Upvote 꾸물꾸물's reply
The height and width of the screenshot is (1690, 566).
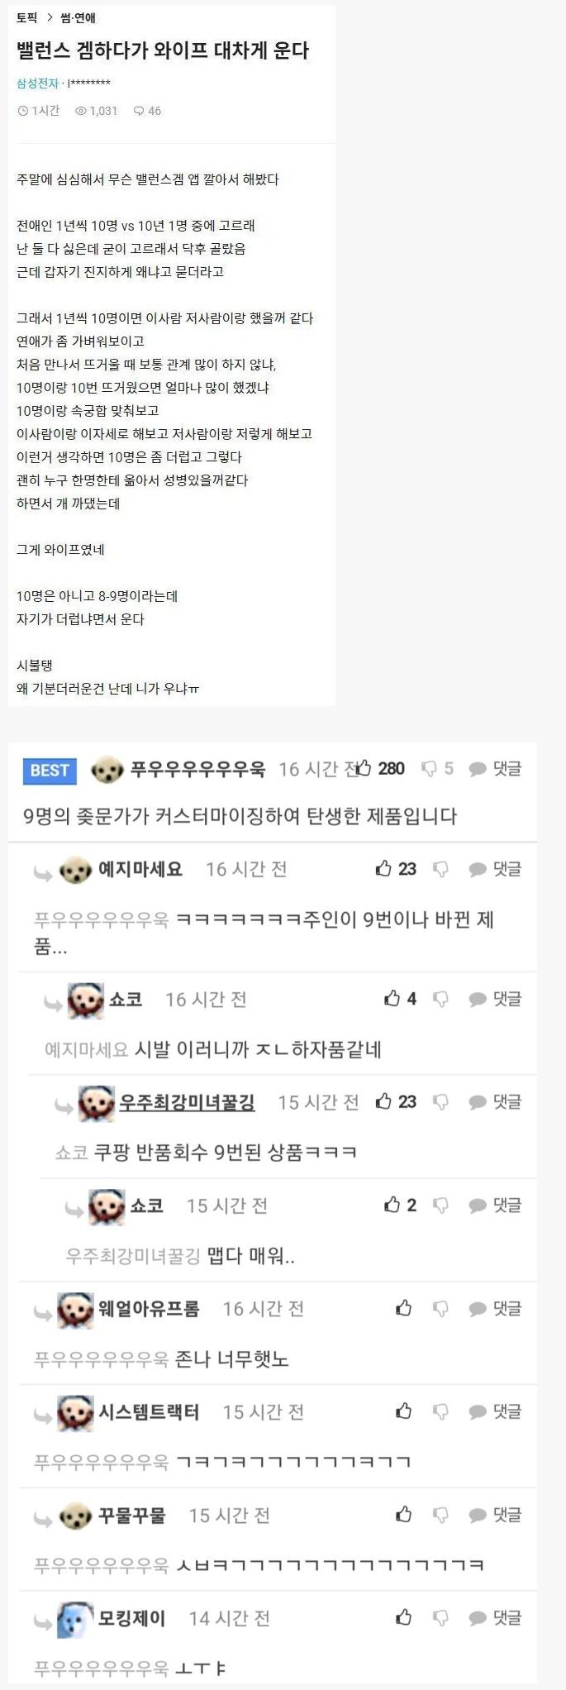(x=403, y=1514)
